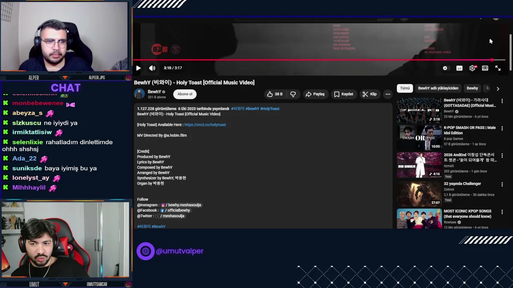Click the #BewhY hashtag near the upload date

[252, 109]
